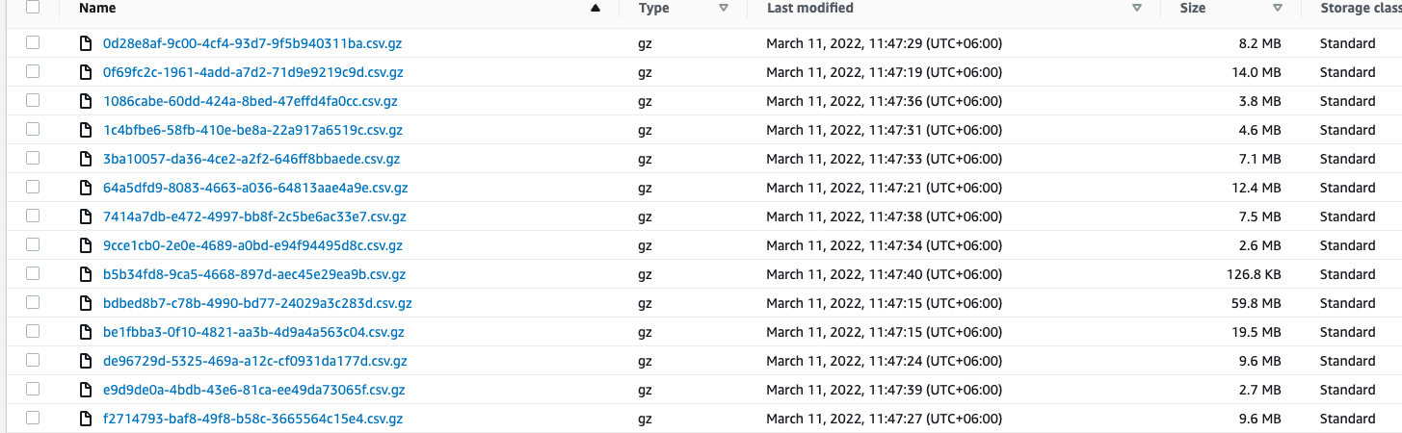Click file icon next to be1fbba3 csv.gz
Viewport: 1402px width, 433px height.
(86, 332)
